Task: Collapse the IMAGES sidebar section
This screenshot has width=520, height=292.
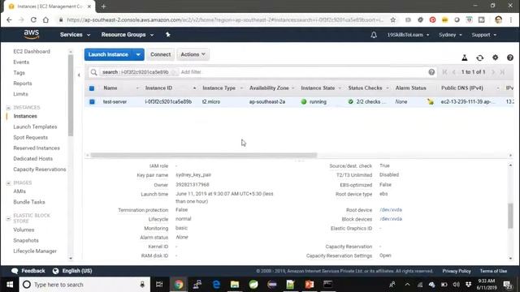Action: (x=9, y=182)
